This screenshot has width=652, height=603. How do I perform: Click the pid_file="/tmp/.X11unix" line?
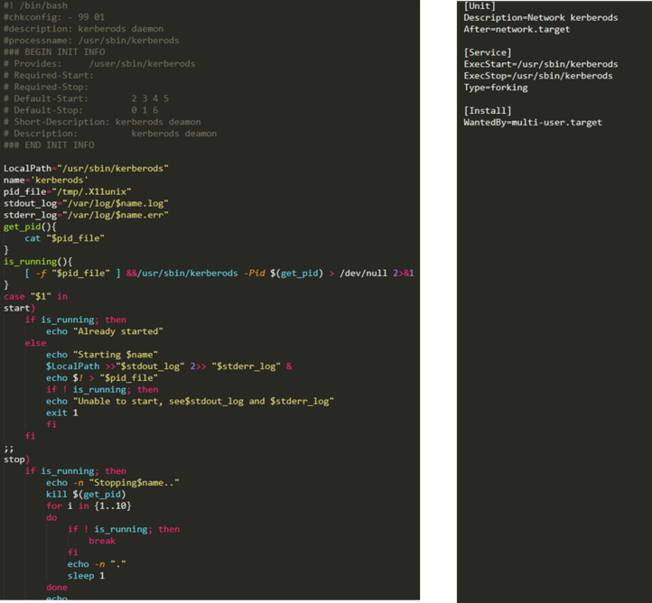(68, 191)
